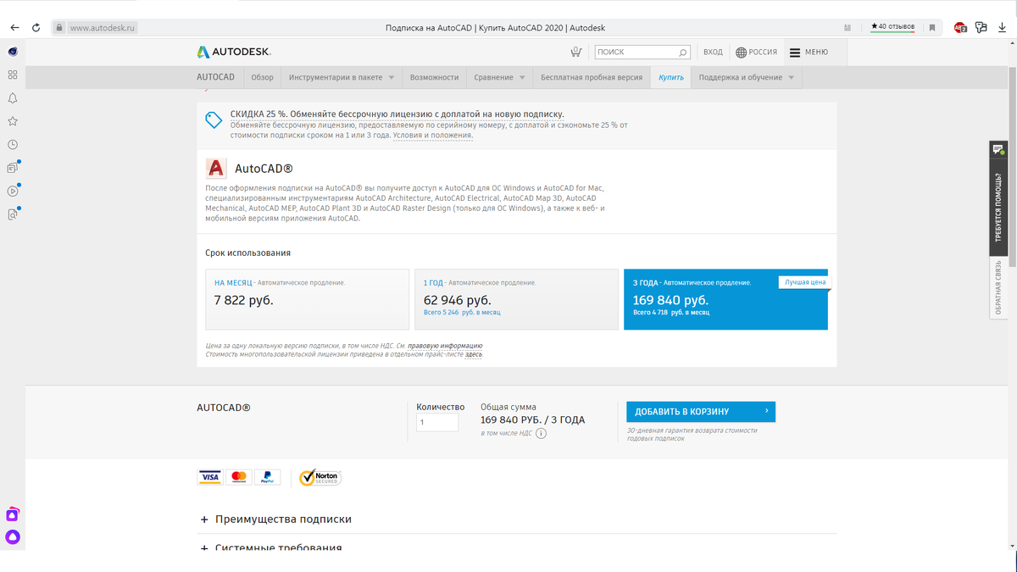
Task: Click the chat bubble help icon
Action: (x=998, y=150)
